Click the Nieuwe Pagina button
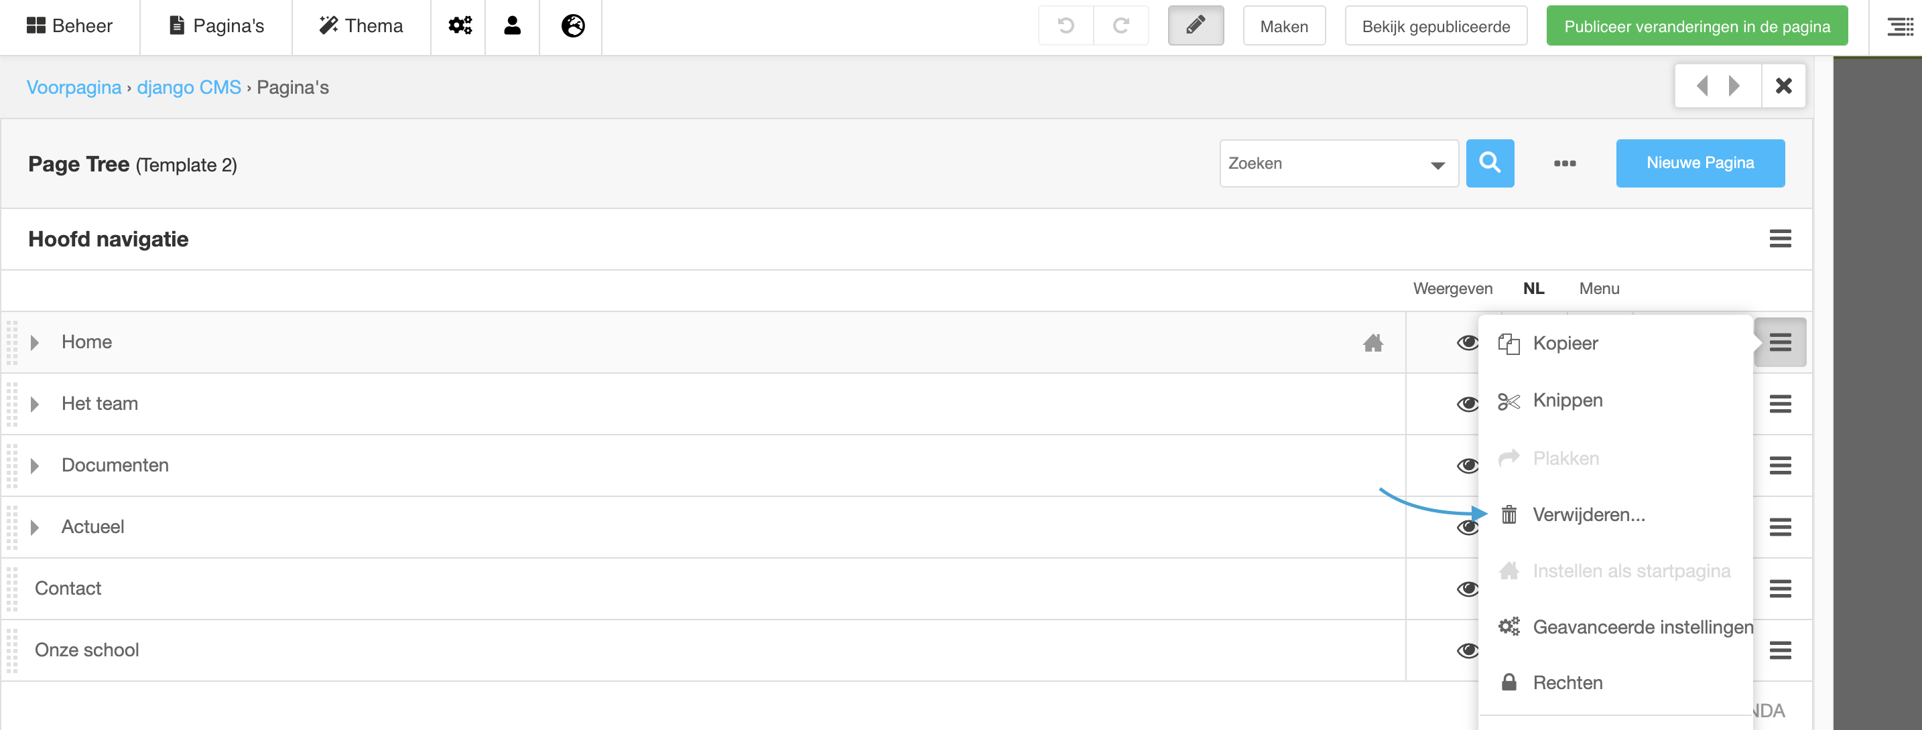The height and width of the screenshot is (730, 1922). coord(1700,163)
